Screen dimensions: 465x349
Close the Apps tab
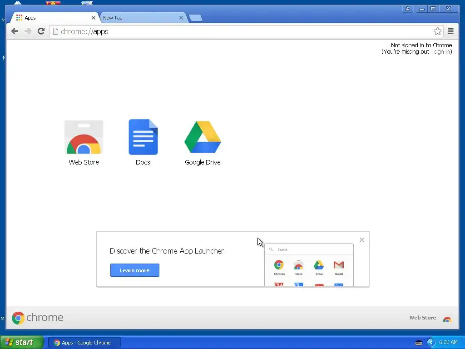[x=94, y=18]
